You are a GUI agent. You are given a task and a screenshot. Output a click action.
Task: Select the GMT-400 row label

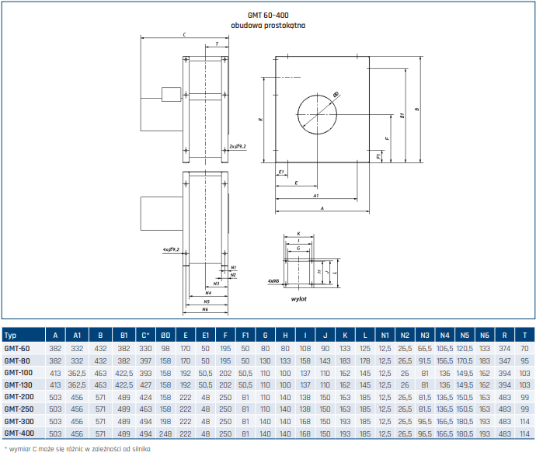point(19,433)
